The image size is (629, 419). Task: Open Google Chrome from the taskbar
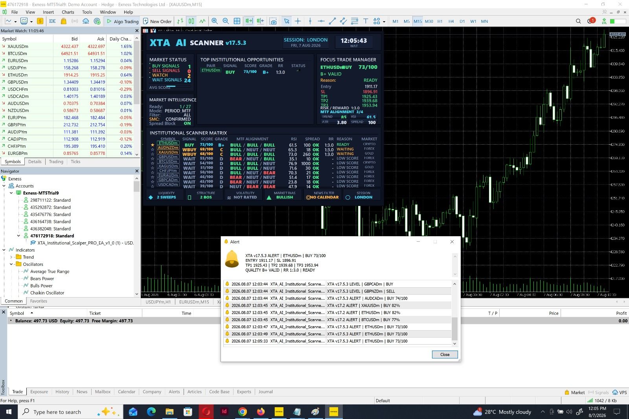pyautogui.click(x=243, y=412)
